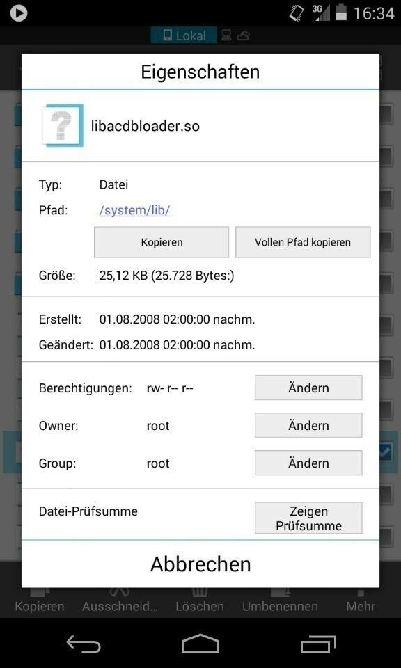Viewport: 401px width, 668px height.
Task: Tap the play icon in status bar
Action: tap(19, 13)
